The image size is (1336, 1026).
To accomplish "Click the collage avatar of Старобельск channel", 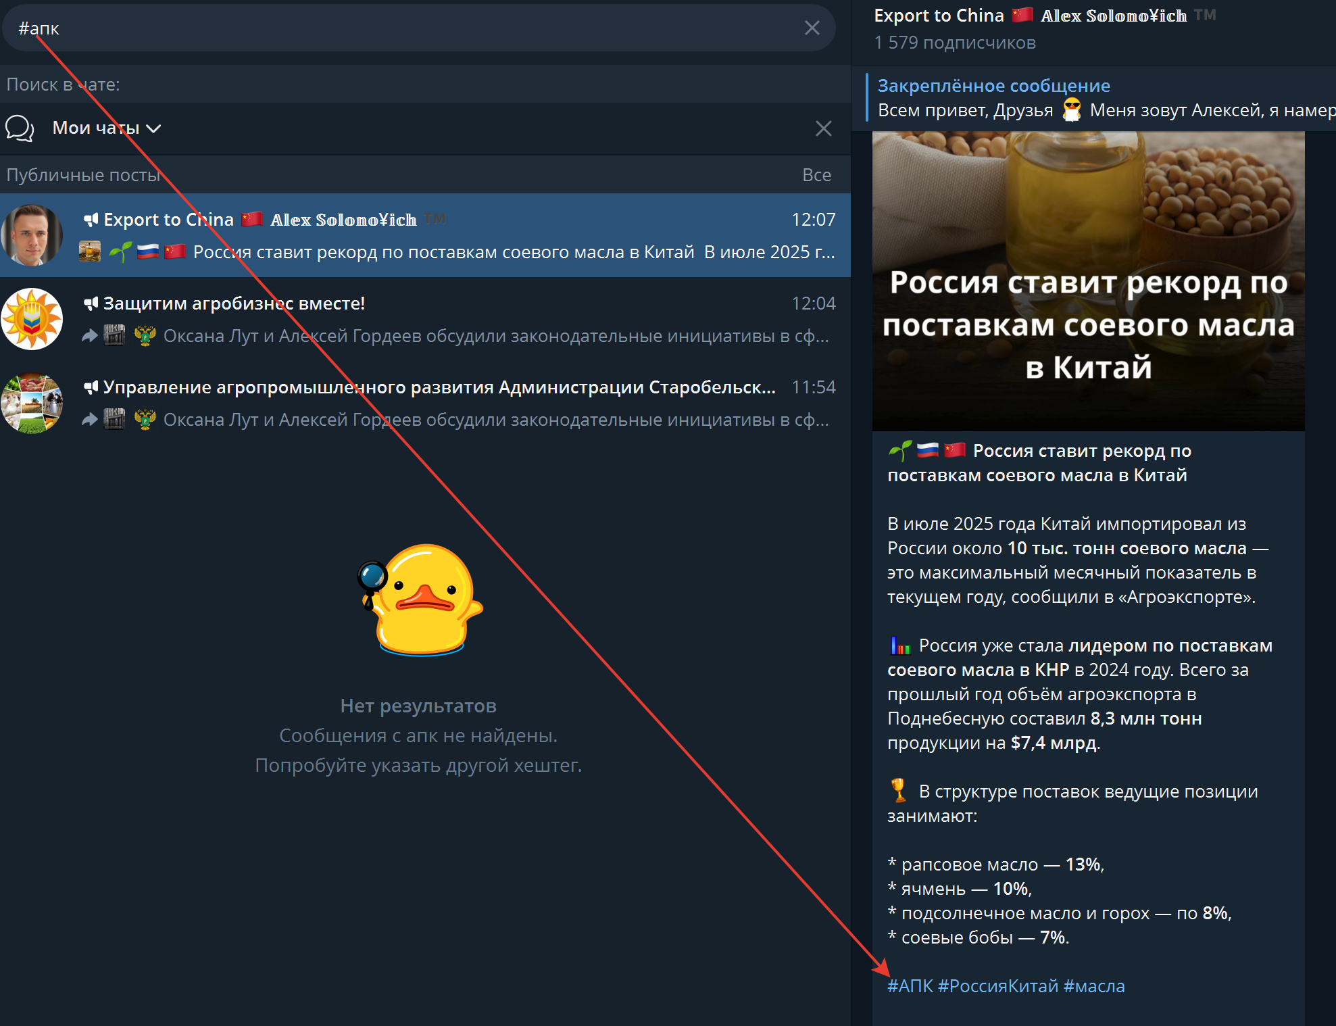I will [x=32, y=403].
